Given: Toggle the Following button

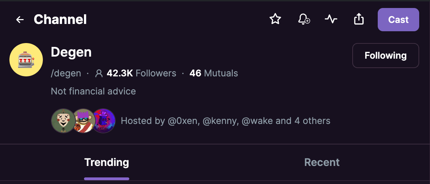Looking at the screenshot, I should click(x=386, y=56).
